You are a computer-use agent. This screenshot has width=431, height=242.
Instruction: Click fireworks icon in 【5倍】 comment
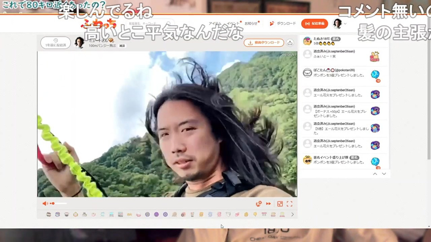[x=375, y=128]
